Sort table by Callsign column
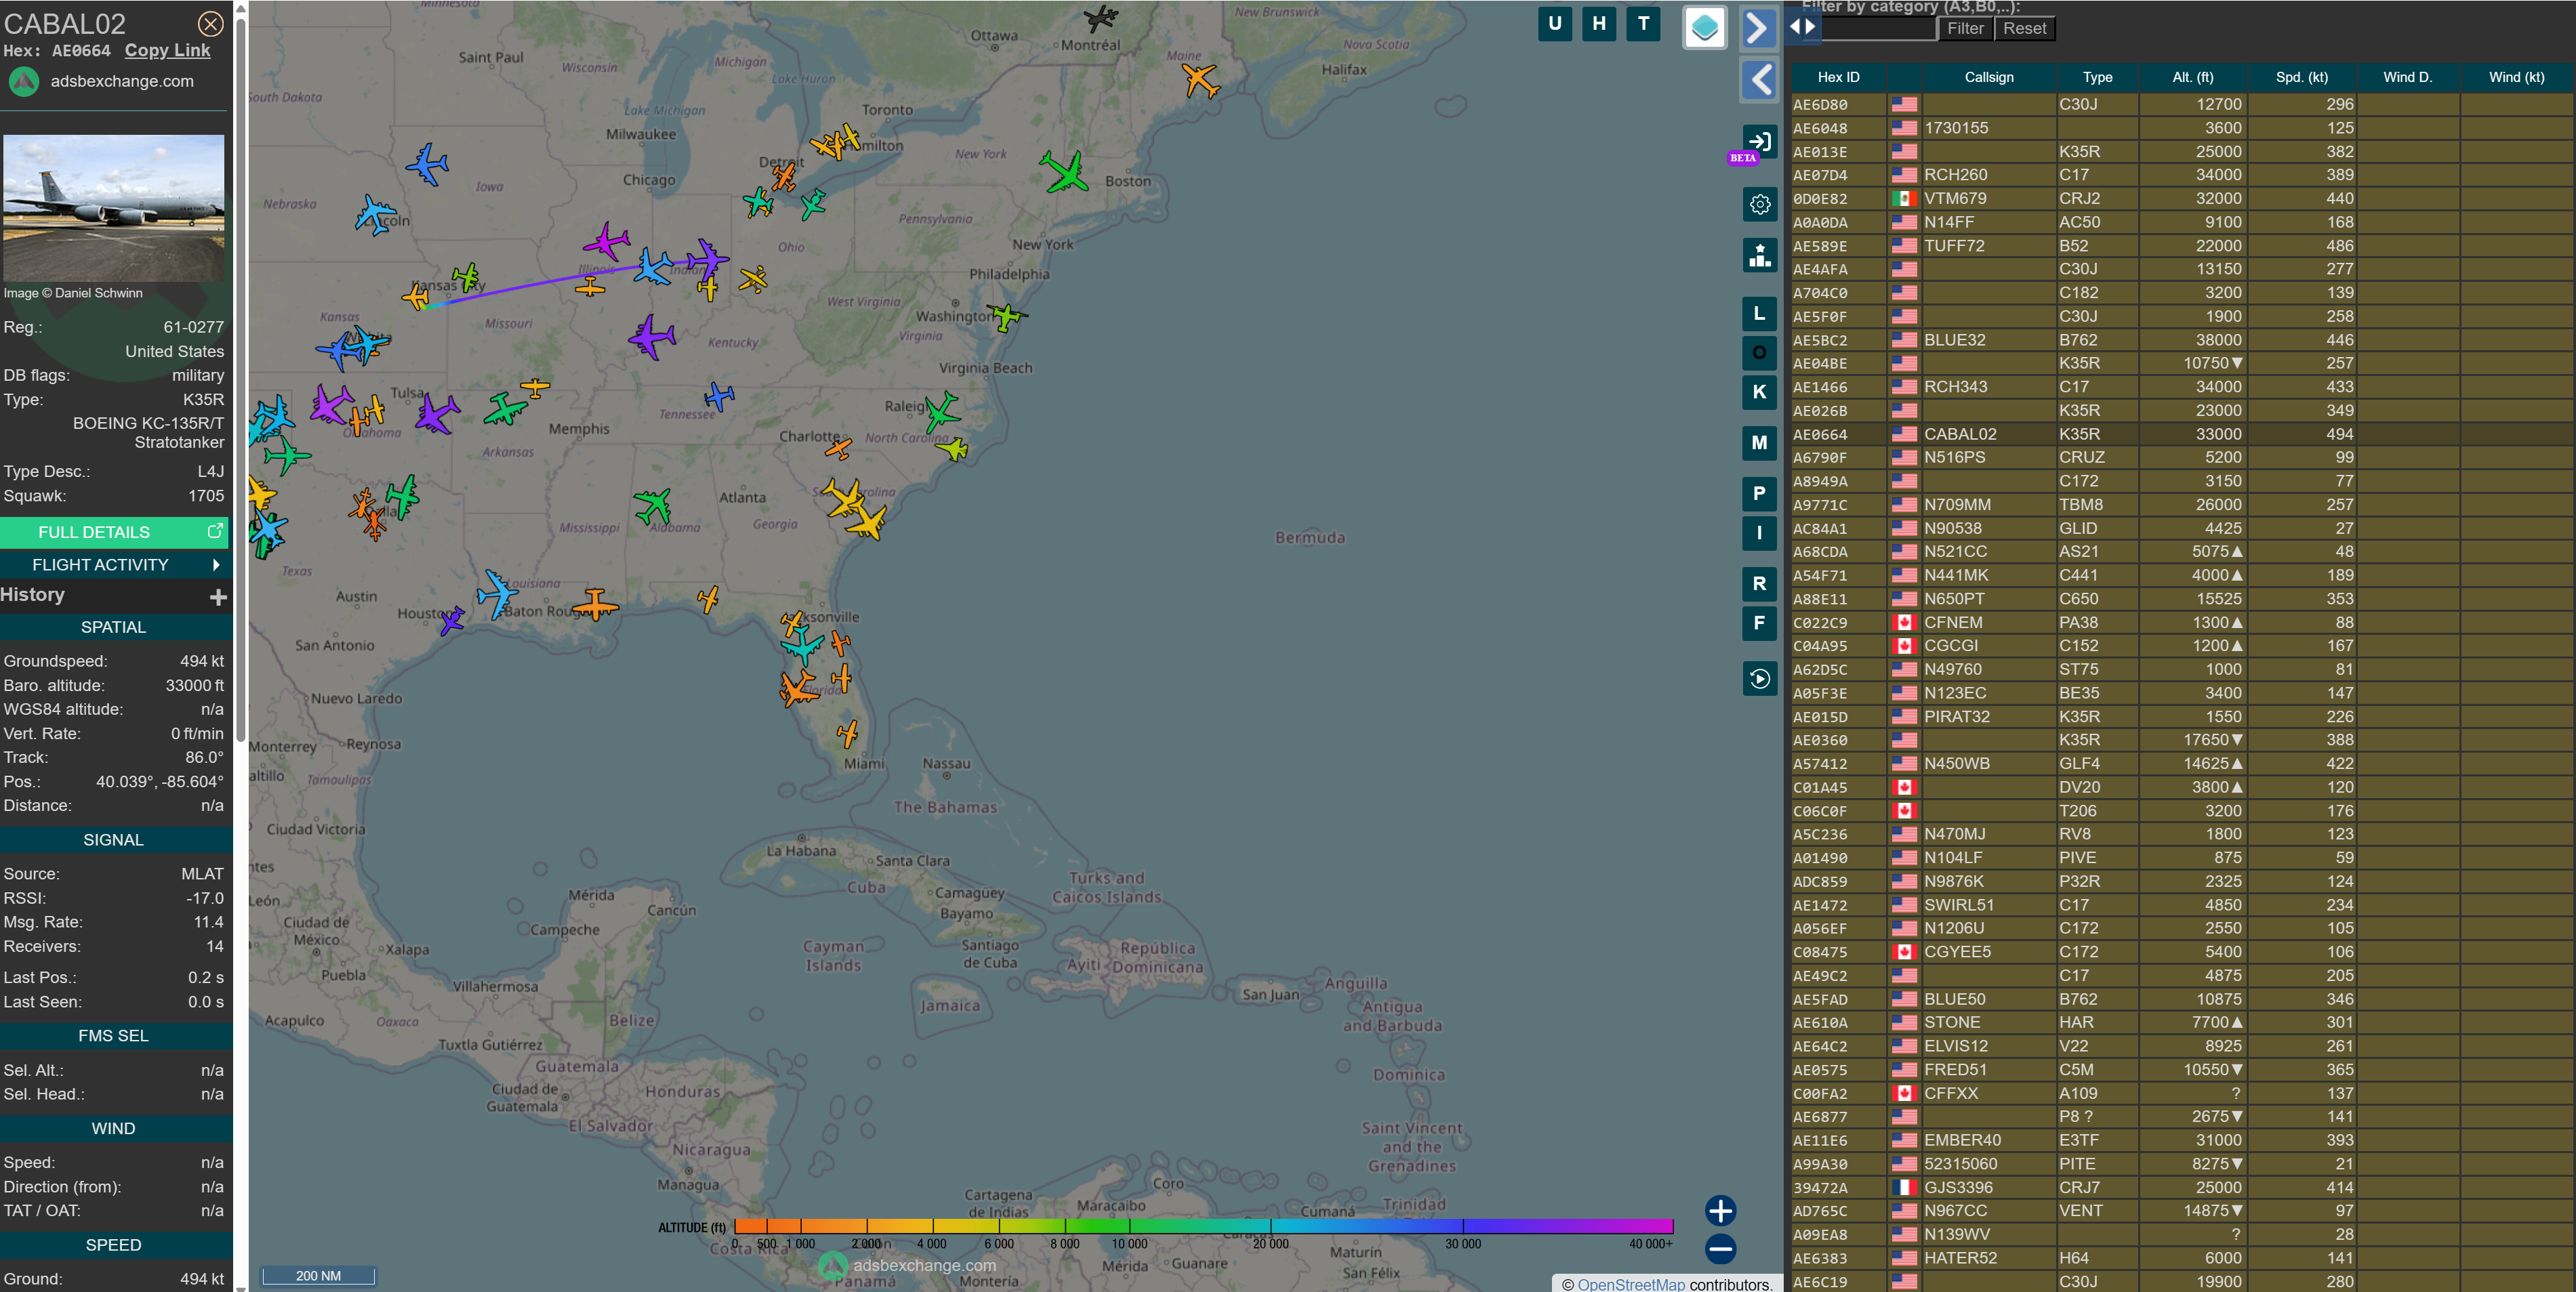This screenshot has height=1292, width=2576. pos(1988,77)
